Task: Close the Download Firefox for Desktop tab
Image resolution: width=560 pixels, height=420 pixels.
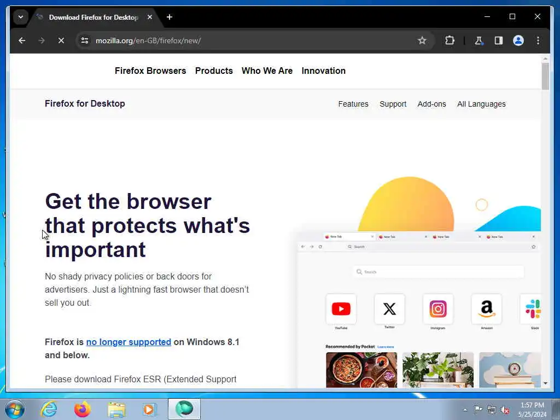Action: click(150, 17)
